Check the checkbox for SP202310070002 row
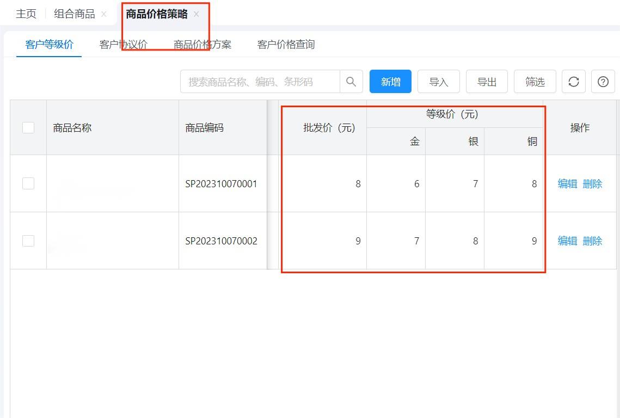 (28, 241)
